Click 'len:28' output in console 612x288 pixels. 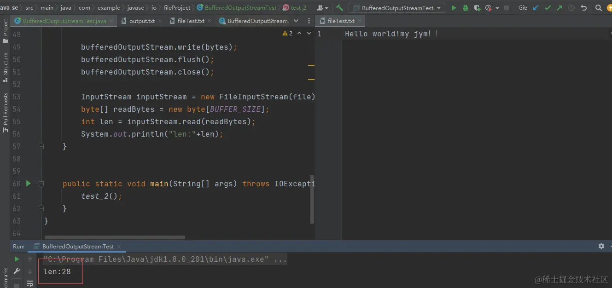[57, 271]
